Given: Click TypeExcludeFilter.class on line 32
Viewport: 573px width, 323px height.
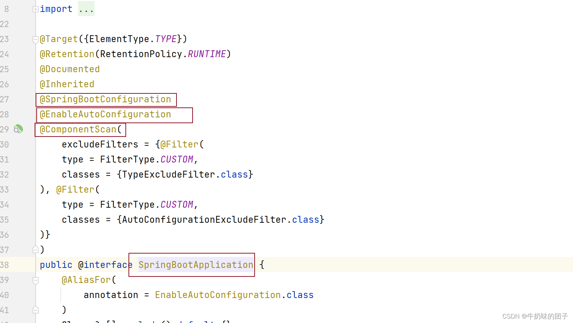Looking at the screenshot, I should [x=185, y=175].
